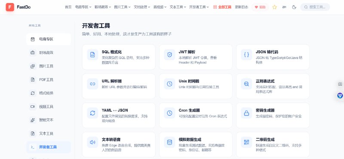Viewport: 344px width, 159px height.
Task: Click the book icon on right edge
Action: click(x=340, y=84)
